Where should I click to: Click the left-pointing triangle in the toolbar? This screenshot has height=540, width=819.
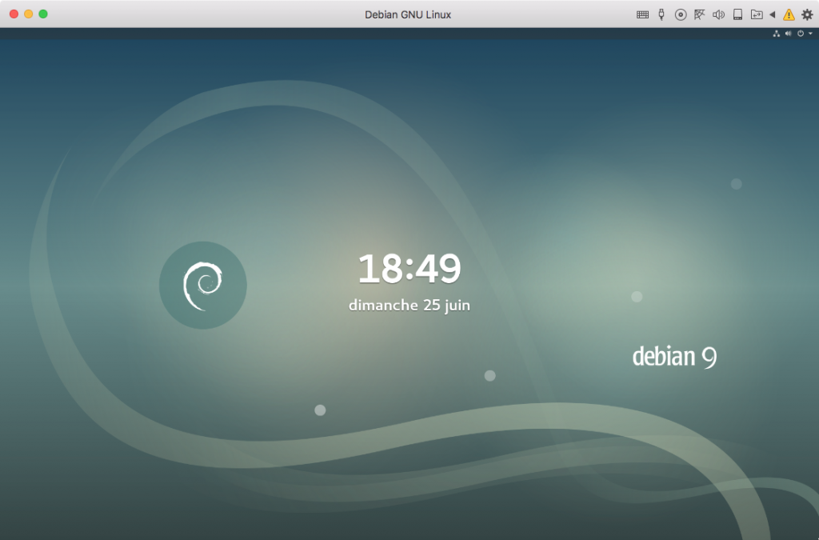pos(773,14)
